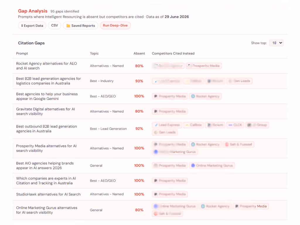Click the 95 gaps identified label
This screenshot has width=300, height=225.
[65, 11]
